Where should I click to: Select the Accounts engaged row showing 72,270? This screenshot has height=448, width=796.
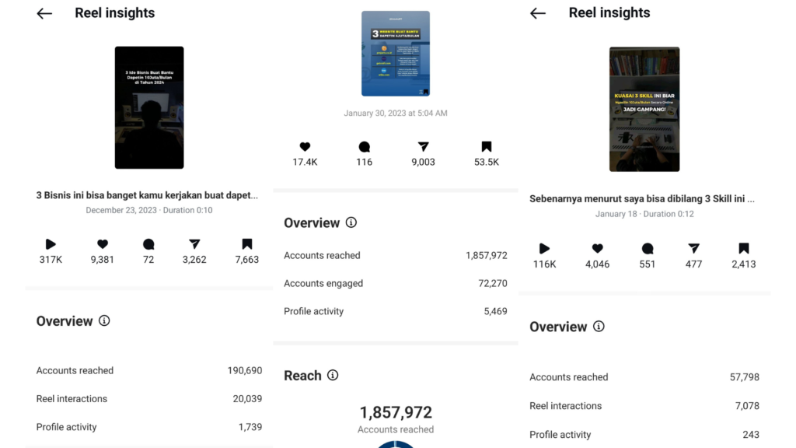click(x=395, y=283)
